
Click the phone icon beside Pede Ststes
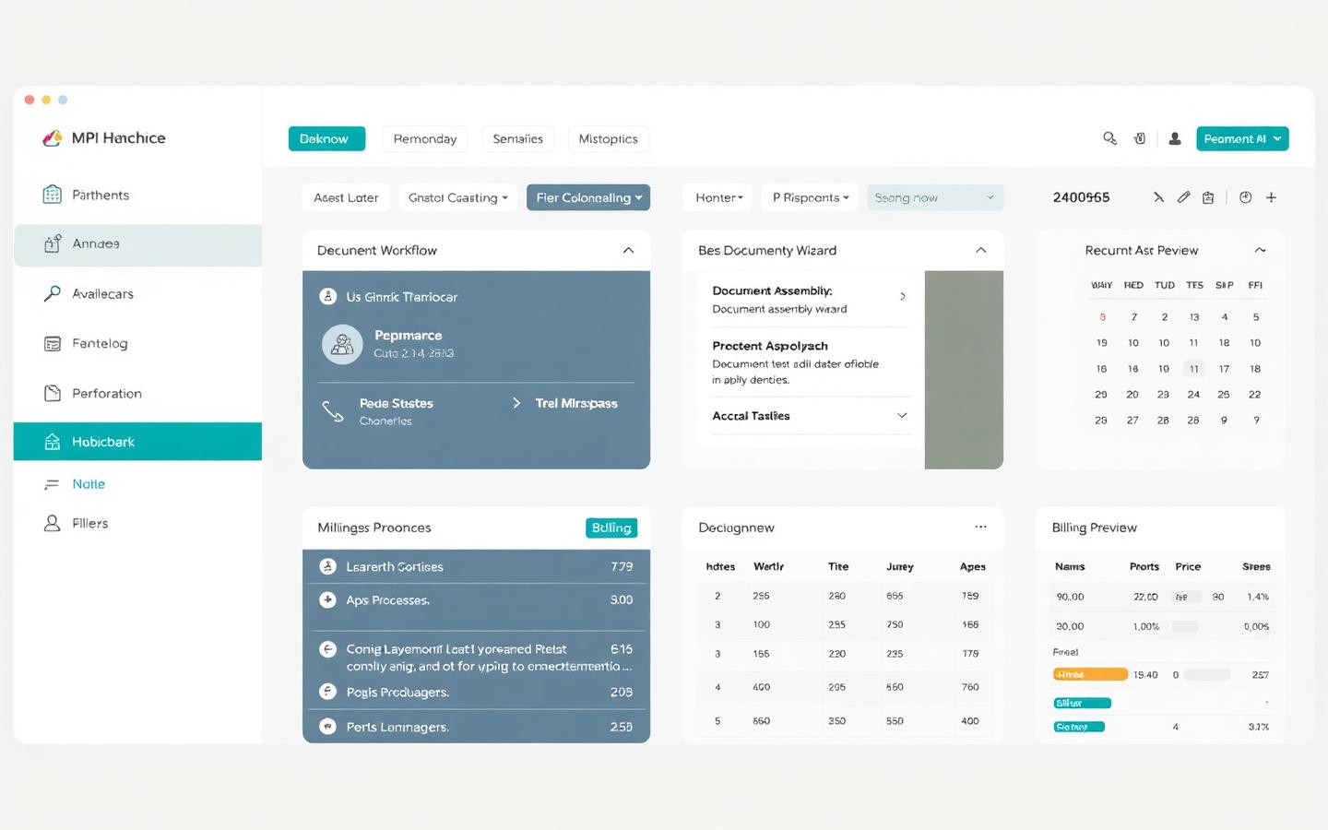[332, 410]
